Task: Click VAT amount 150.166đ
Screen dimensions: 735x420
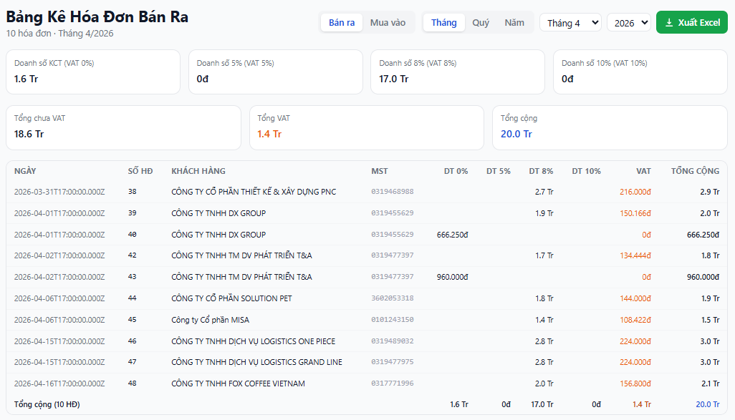Action: [635, 213]
